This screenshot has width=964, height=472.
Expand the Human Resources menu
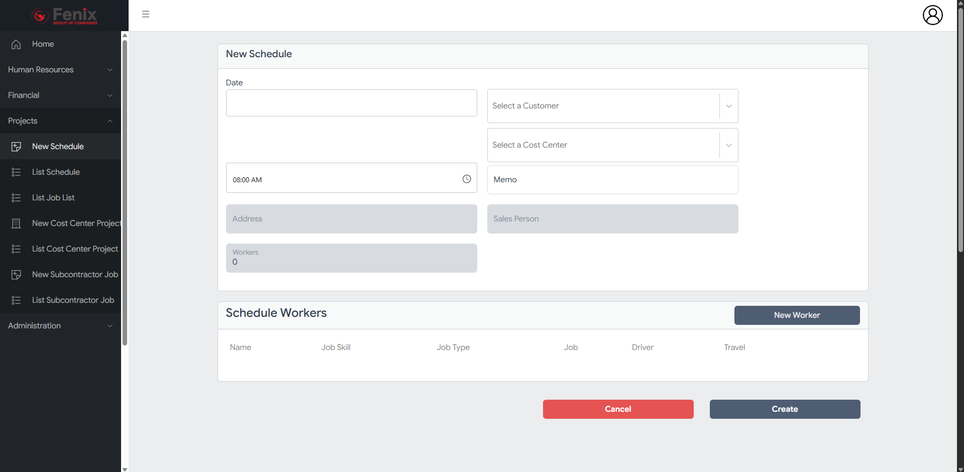[x=60, y=70]
